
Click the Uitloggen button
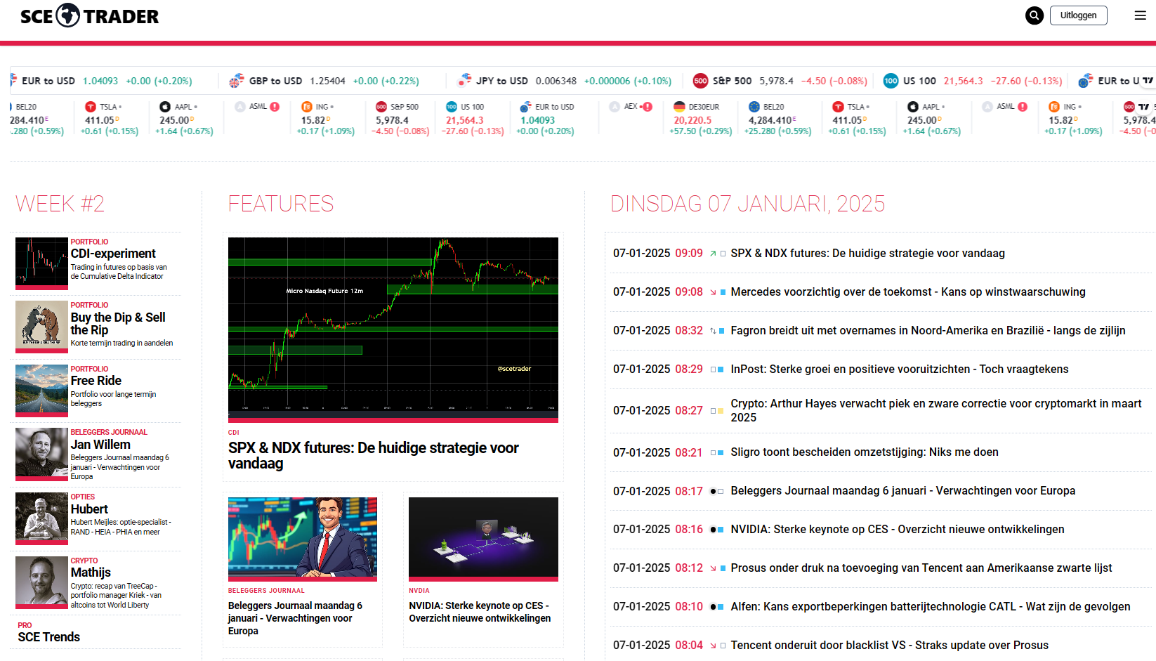pyautogui.click(x=1078, y=15)
